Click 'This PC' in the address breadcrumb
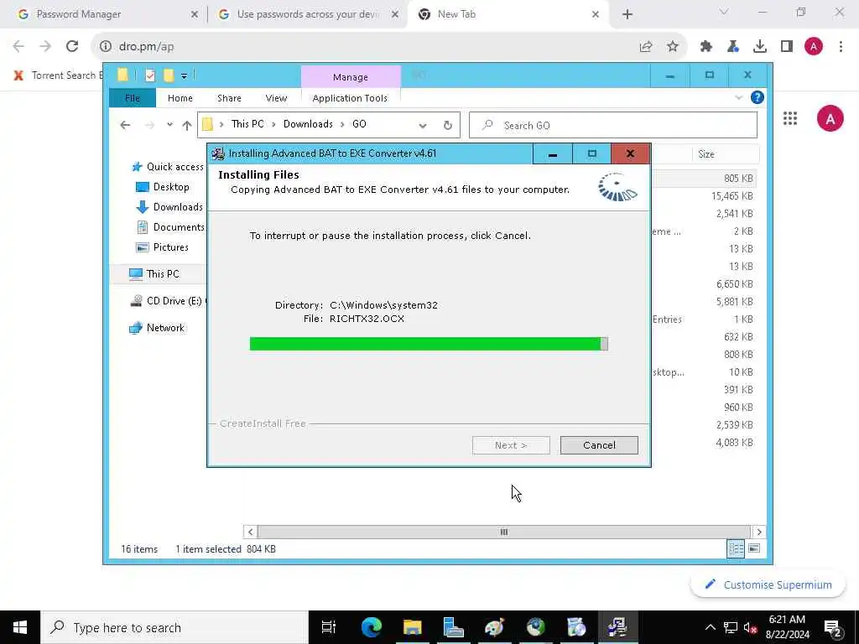859x644 pixels. coord(247,124)
